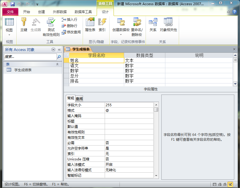Screen dimensions: 240x188
Task: Open the Help question mark icon
Action: (234, 12)
